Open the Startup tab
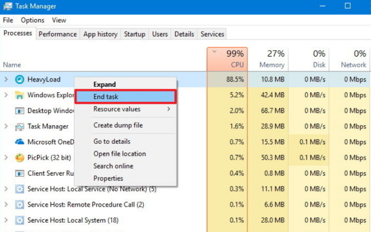Viewport: 371px width, 232px height. pyautogui.click(x=134, y=34)
